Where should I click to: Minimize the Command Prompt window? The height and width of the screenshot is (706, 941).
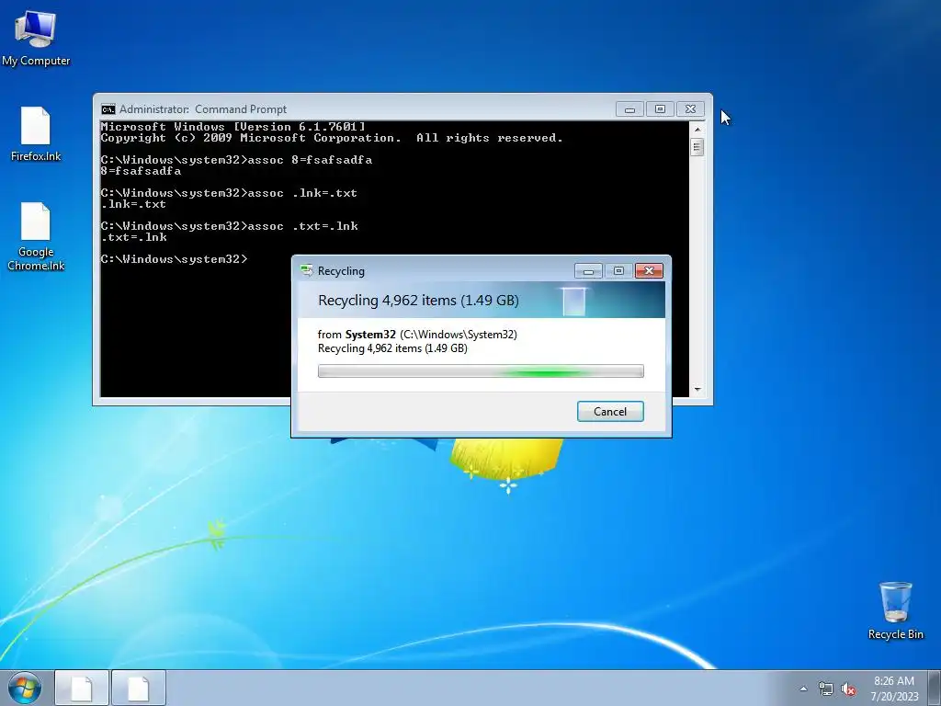(629, 108)
